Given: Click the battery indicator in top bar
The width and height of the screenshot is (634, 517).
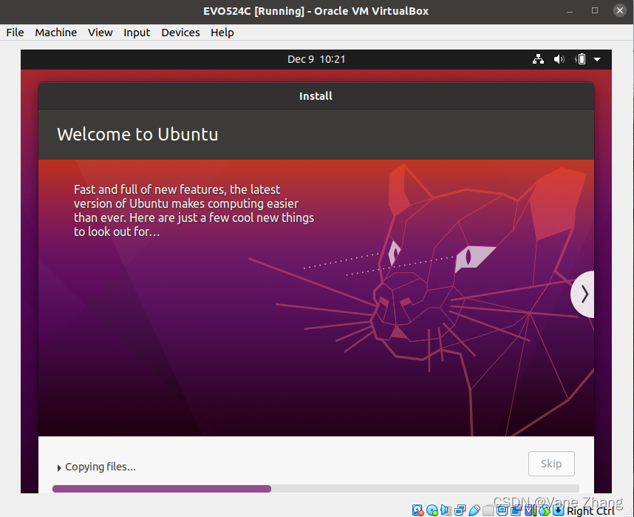Looking at the screenshot, I should (580, 59).
